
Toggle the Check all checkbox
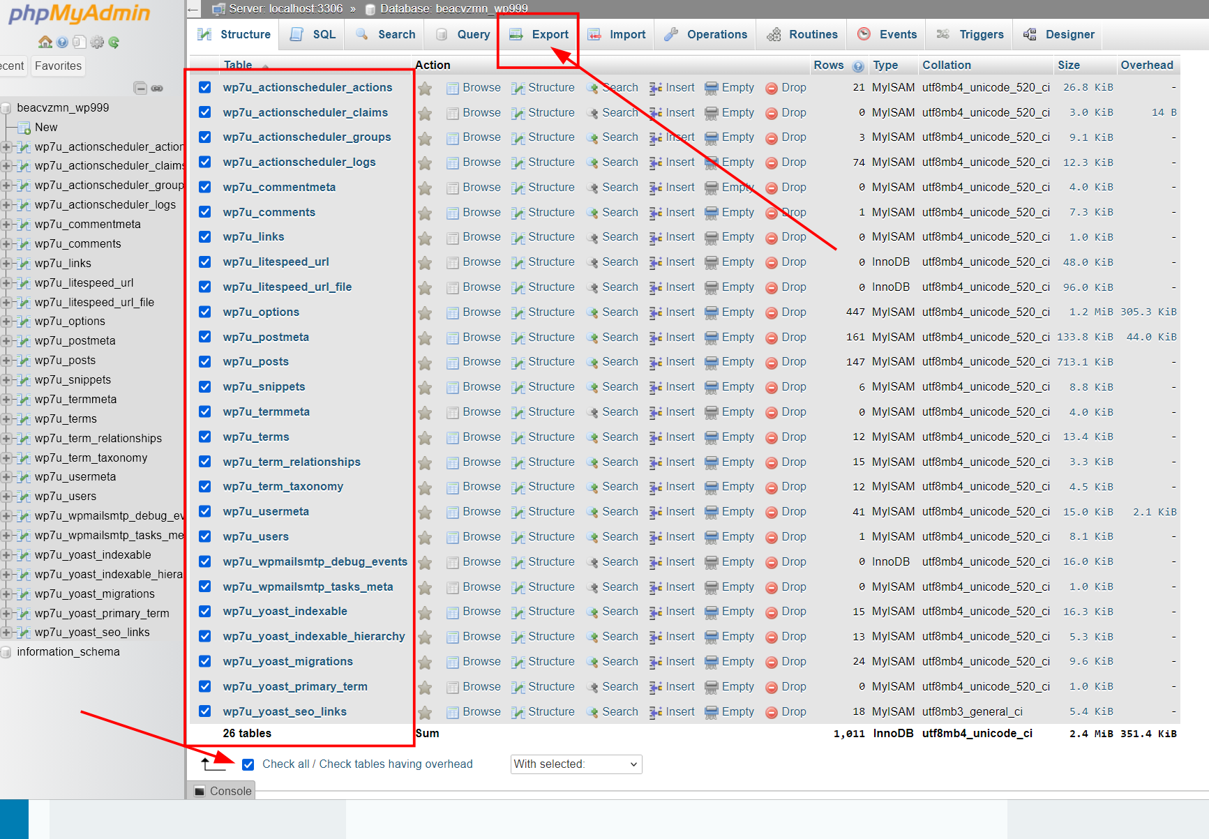tap(248, 764)
